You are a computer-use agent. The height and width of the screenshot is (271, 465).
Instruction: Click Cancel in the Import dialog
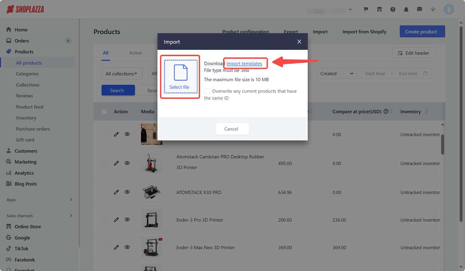232,129
